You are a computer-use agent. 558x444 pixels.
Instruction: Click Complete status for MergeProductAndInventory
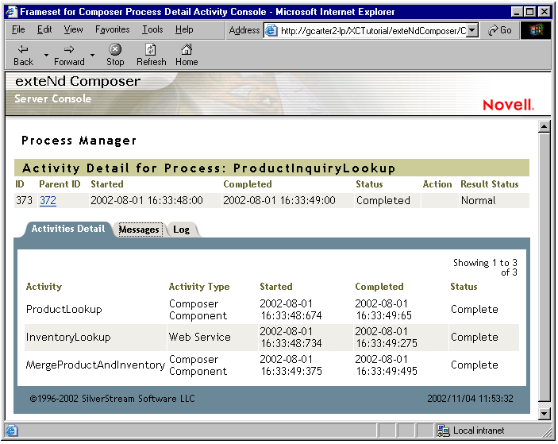coord(475,365)
